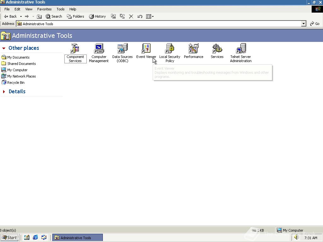Open the Views dropdown button
This screenshot has width=323, height=242.
pyautogui.click(x=150, y=16)
